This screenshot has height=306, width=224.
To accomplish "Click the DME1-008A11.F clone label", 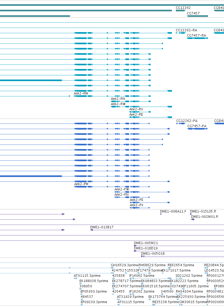I will pyautogui.click(x=173, y=211).
